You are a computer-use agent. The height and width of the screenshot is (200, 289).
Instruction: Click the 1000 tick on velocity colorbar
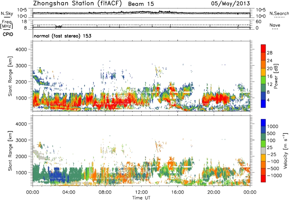click(273, 126)
